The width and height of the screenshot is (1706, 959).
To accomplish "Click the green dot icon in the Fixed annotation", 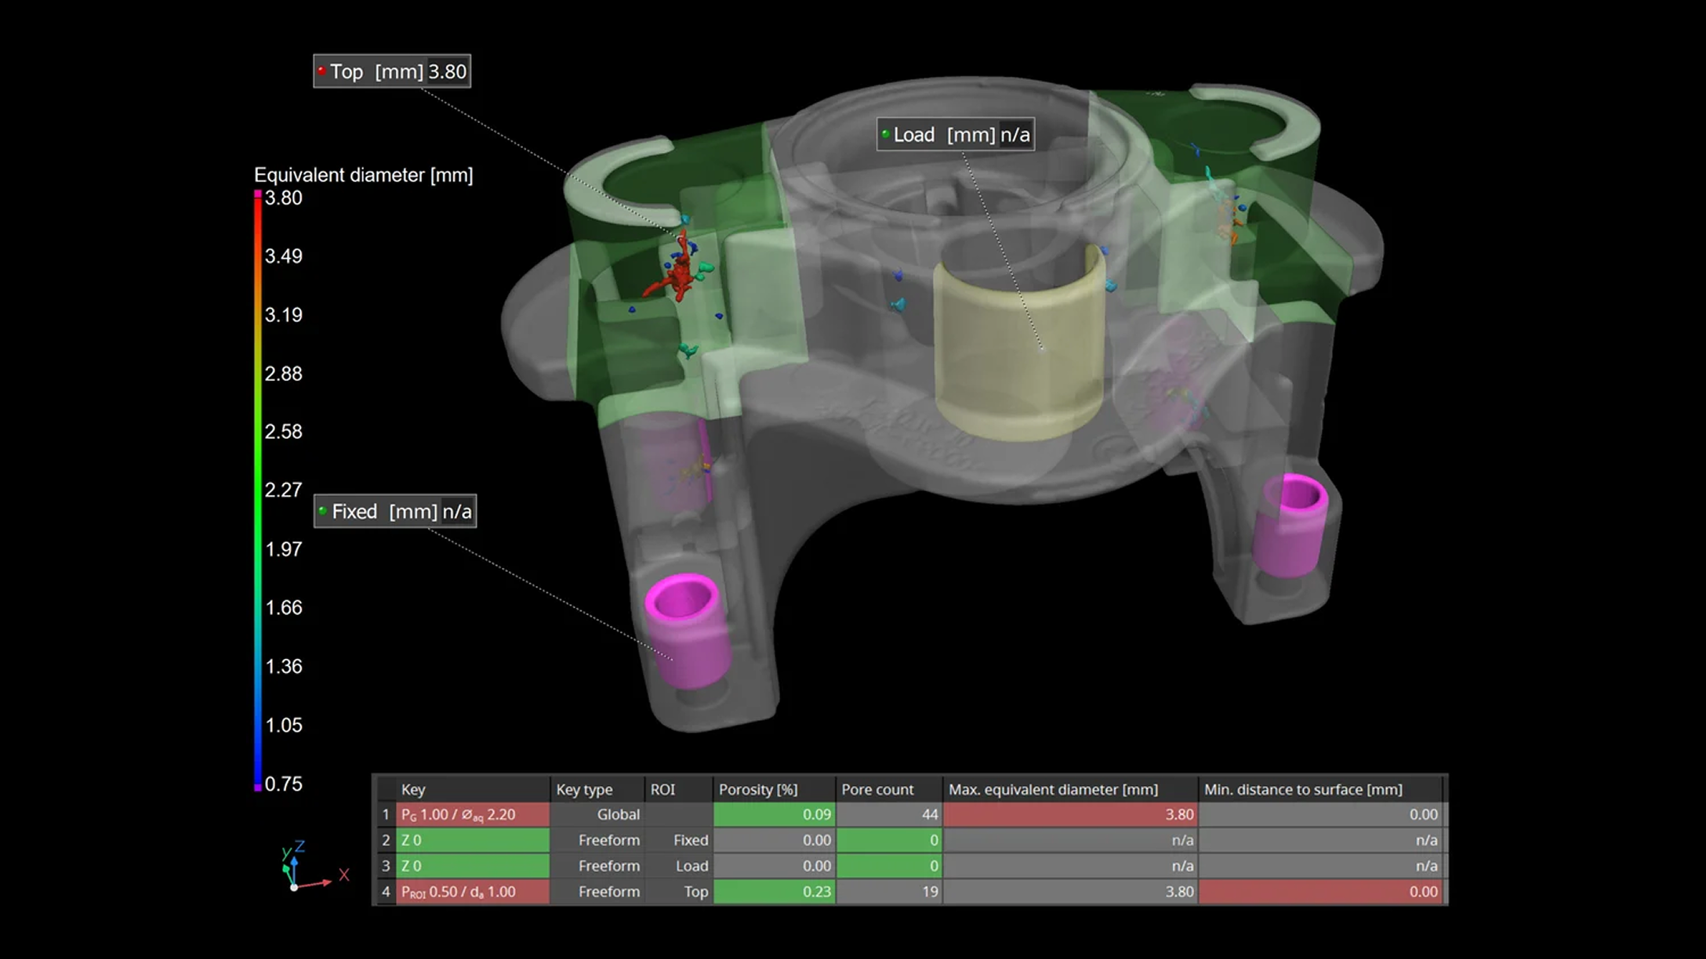I will point(324,511).
